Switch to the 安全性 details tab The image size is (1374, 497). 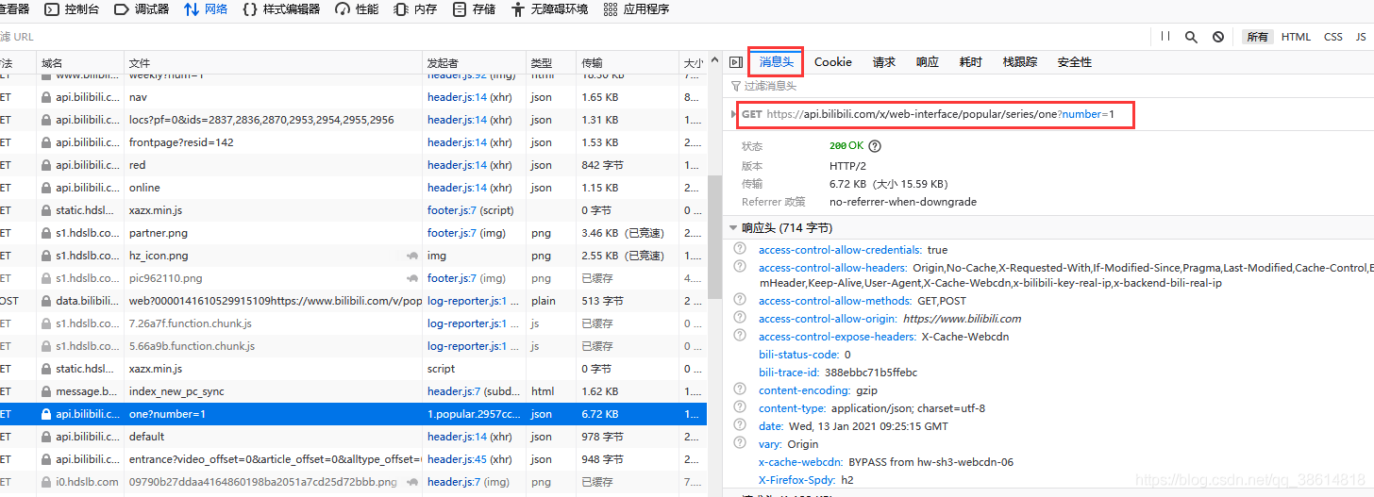(1075, 62)
